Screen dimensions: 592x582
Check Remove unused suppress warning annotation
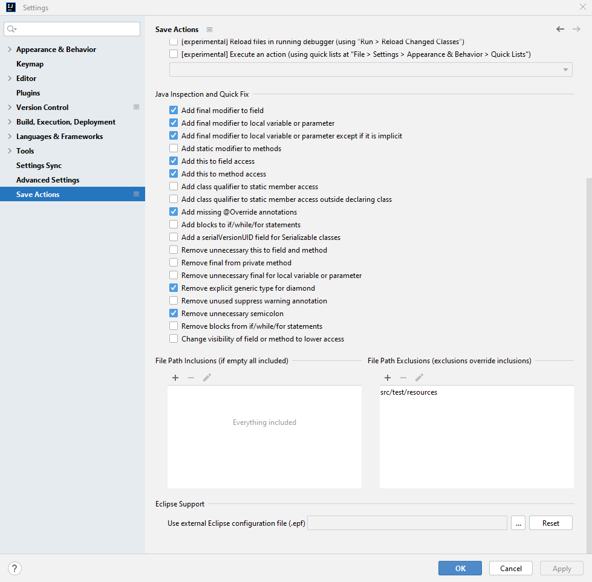click(x=174, y=301)
